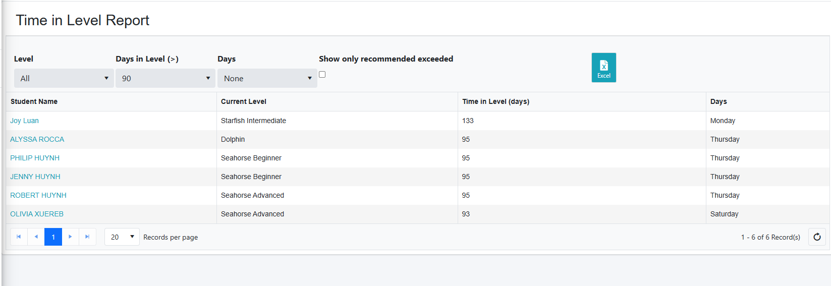Expand the Days in Level dropdown
Viewport: 831px width, 286px height.
(x=165, y=79)
